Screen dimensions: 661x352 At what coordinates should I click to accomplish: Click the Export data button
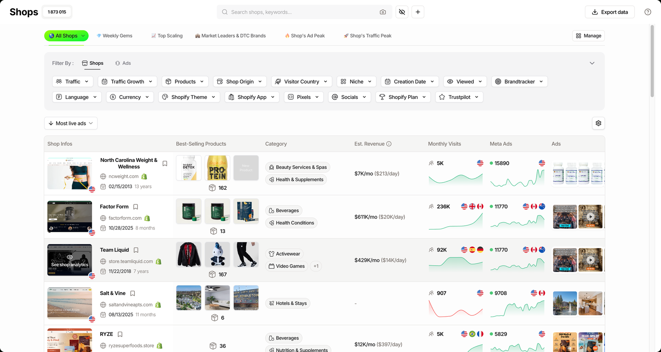pos(610,12)
